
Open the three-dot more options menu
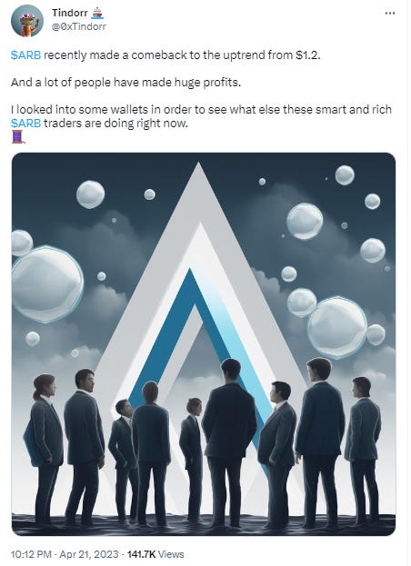tap(390, 14)
